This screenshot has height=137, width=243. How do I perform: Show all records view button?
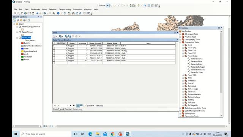click(x=78, y=106)
